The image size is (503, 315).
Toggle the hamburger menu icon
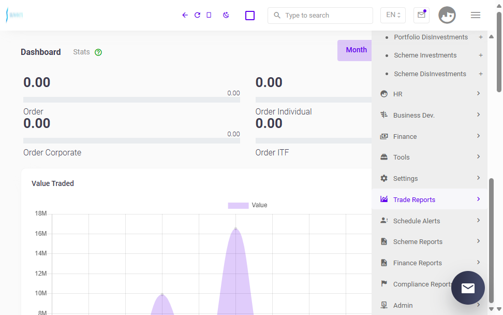point(476,15)
